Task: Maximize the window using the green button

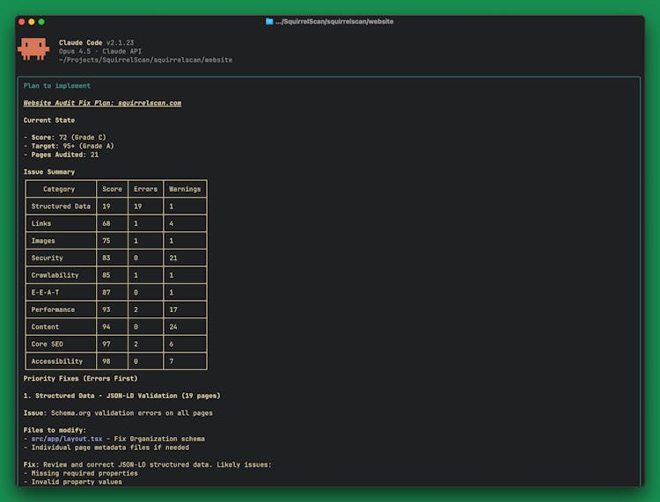Action: (41, 21)
